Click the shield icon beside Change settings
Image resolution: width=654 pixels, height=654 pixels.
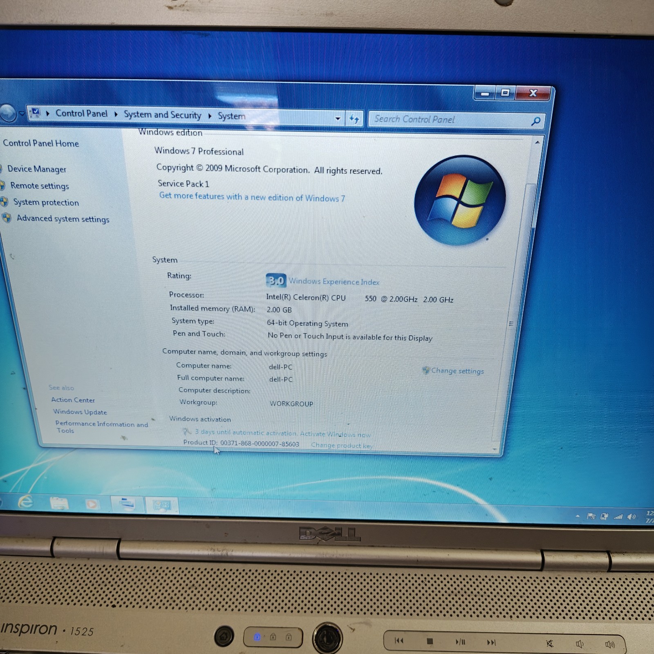coord(426,370)
